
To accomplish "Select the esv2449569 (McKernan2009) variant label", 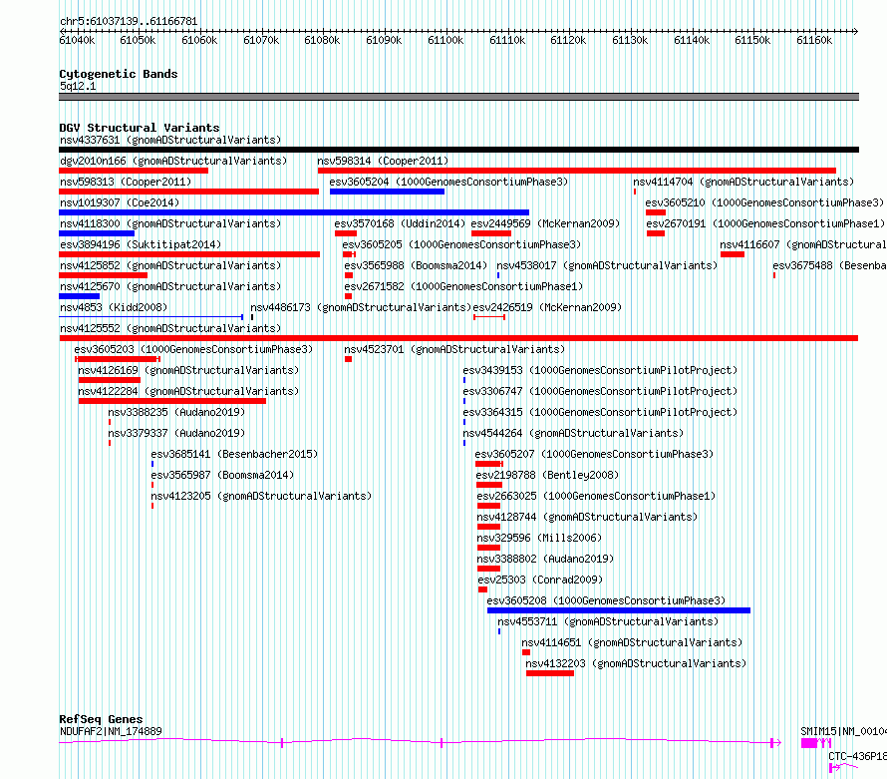I will (545, 223).
